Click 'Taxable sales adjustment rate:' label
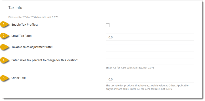The width and height of the screenshot is (205, 101). [32, 47]
